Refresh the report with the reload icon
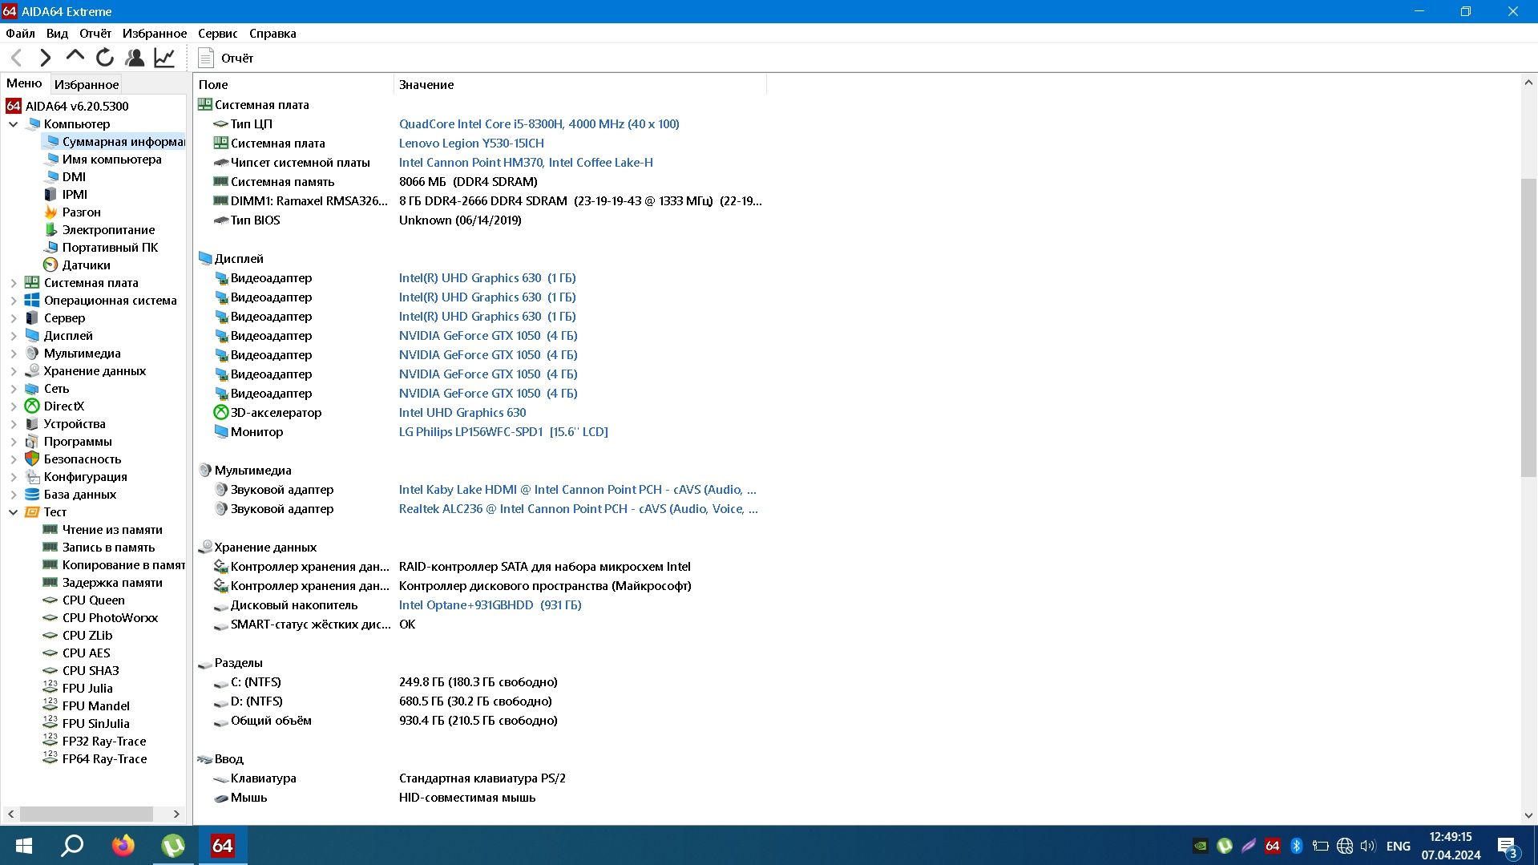 [105, 58]
